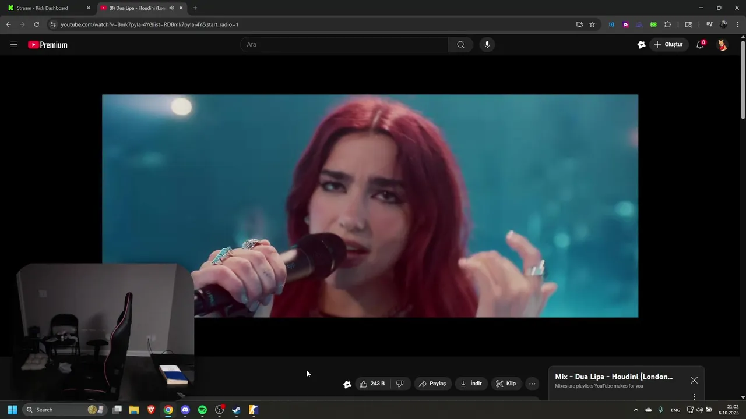Show hidden system tray icons
This screenshot has width=746, height=419.
click(x=636, y=410)
